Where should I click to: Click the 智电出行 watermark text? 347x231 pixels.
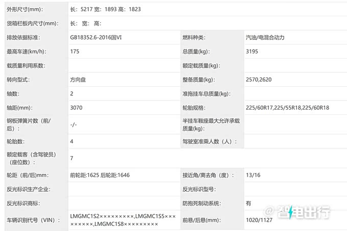tap(304, 211)
